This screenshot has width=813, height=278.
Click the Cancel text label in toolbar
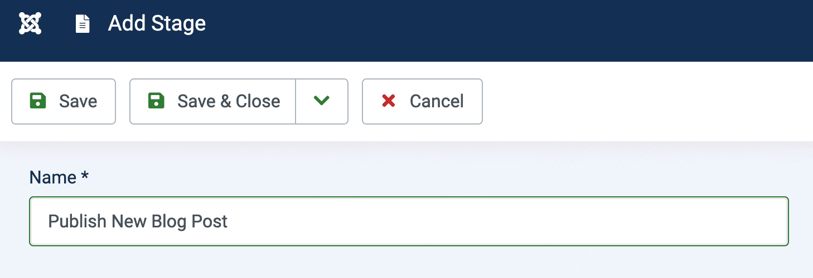[x=437, y=101]
